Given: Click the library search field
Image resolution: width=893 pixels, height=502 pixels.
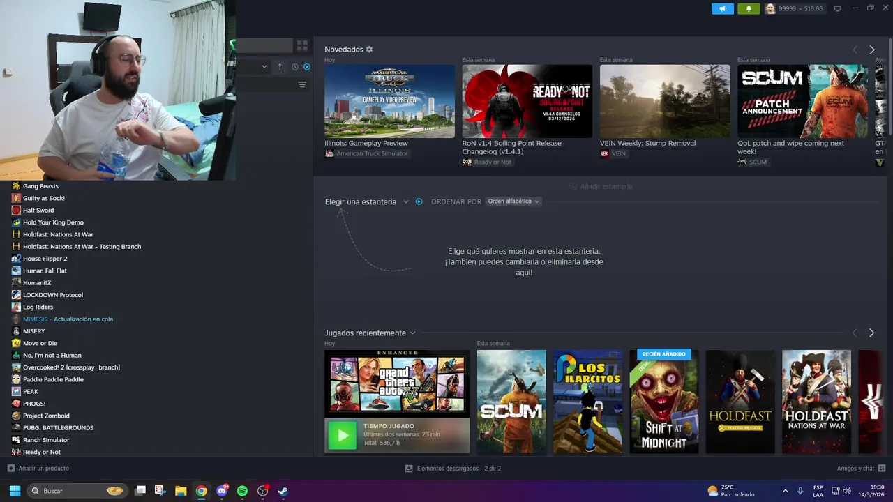Looking at the screenshot, I should [264, 45].
